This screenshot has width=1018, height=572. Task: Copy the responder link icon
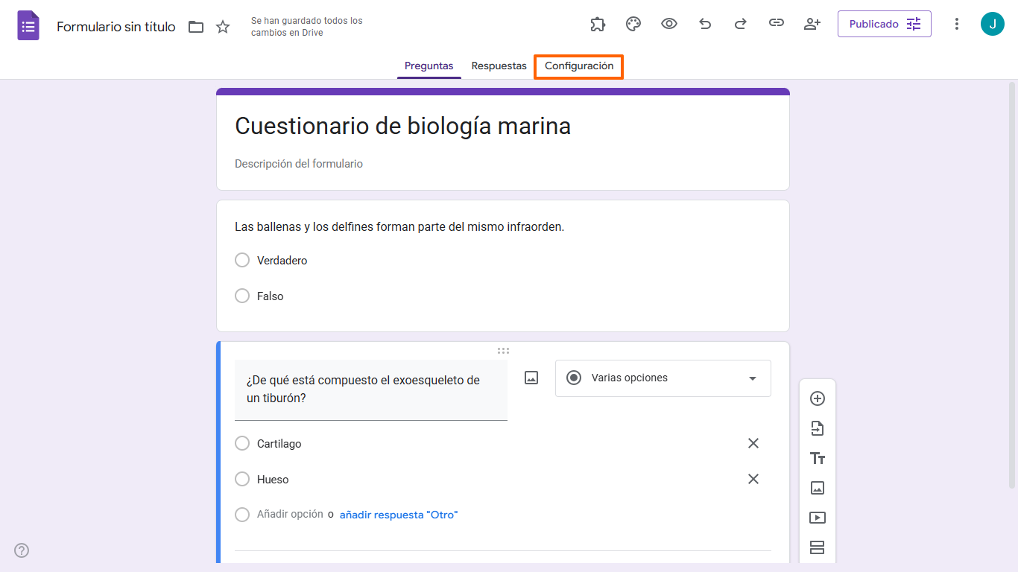[x=776, y=24]
